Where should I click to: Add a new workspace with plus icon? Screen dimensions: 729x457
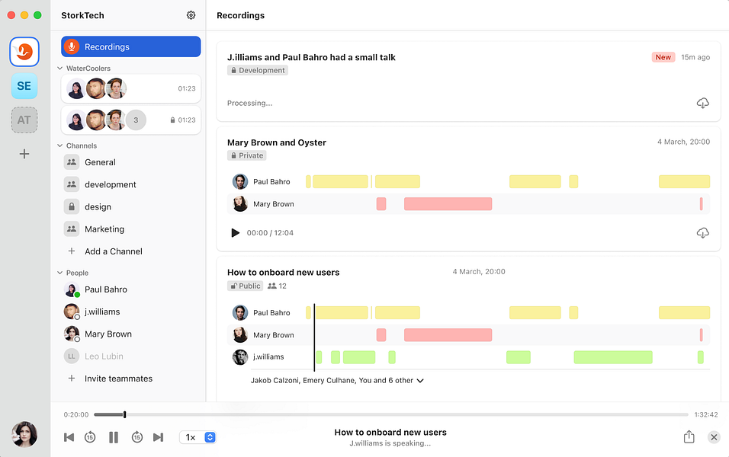pos(24,154)
